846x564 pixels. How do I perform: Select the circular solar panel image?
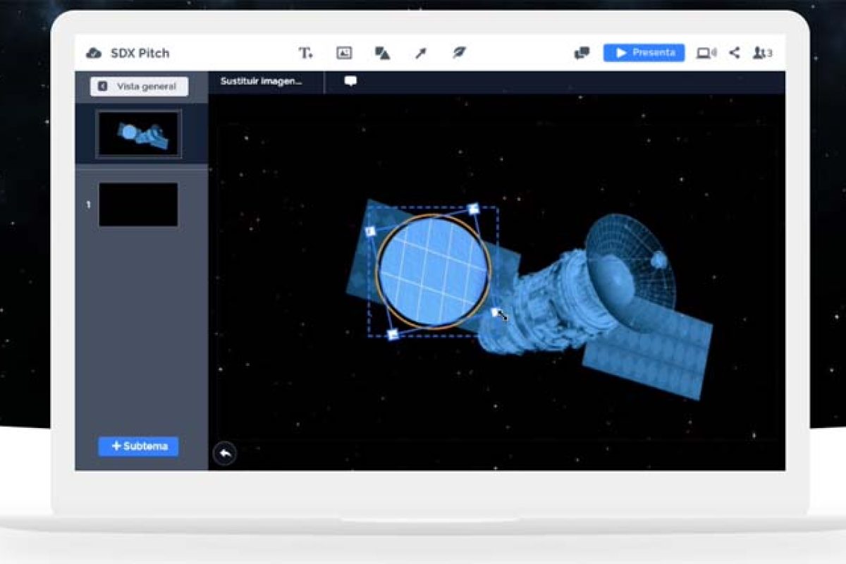[x=434, y=272]
